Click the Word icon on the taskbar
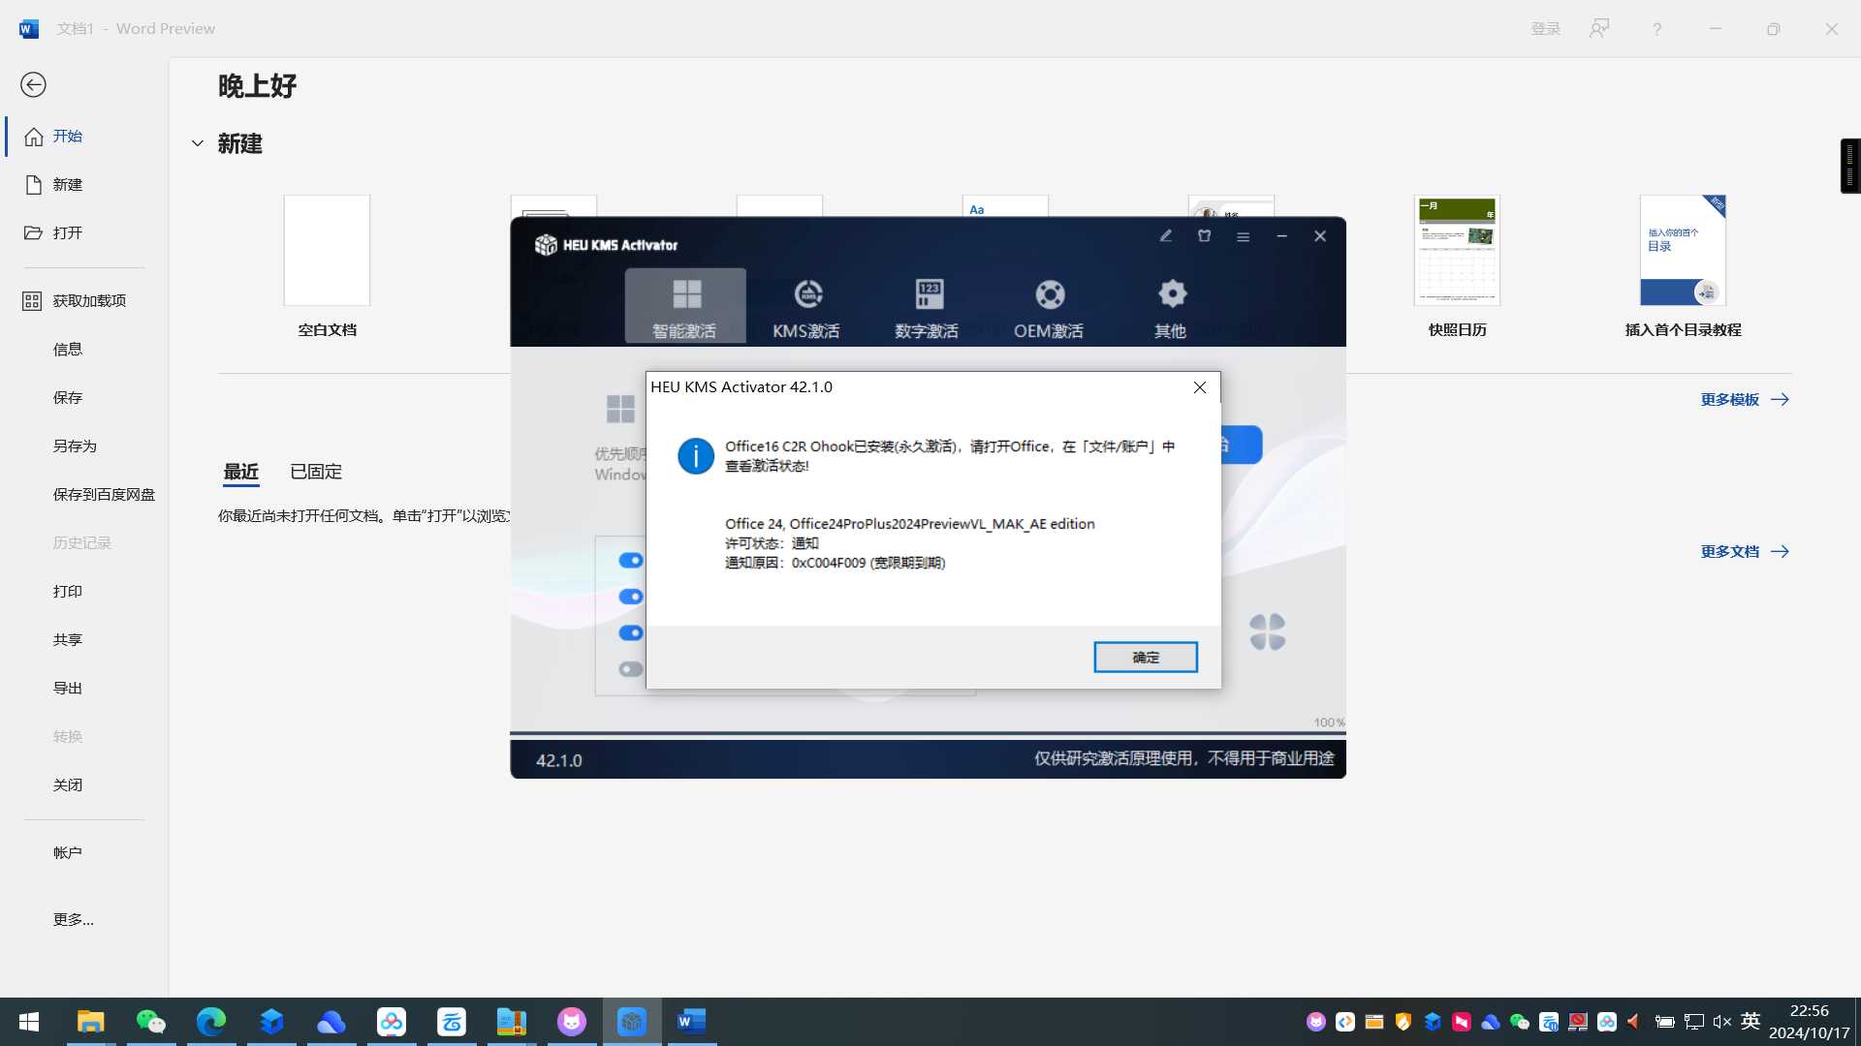 coord(692,1022)
